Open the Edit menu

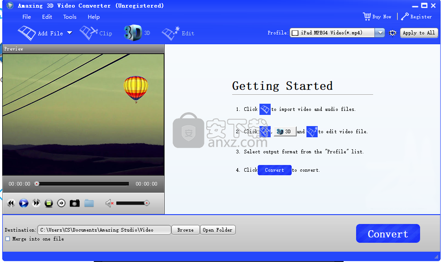47,17
